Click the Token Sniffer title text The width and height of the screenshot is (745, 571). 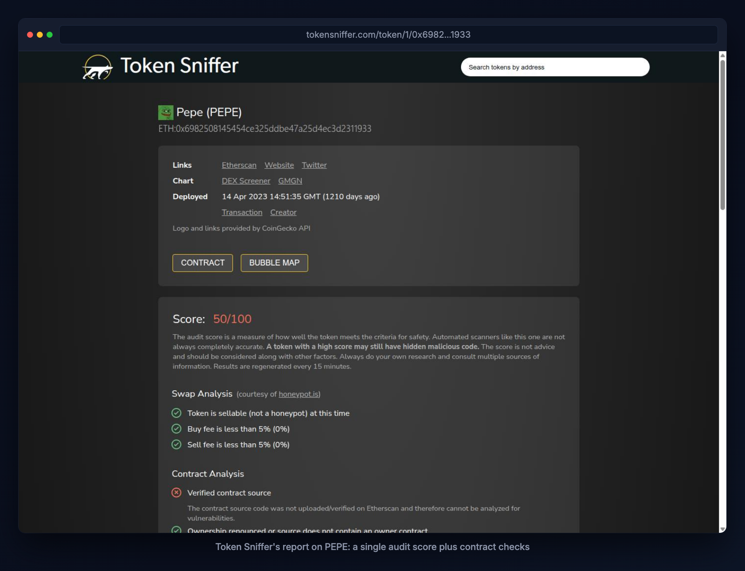[x=179, y=66]
